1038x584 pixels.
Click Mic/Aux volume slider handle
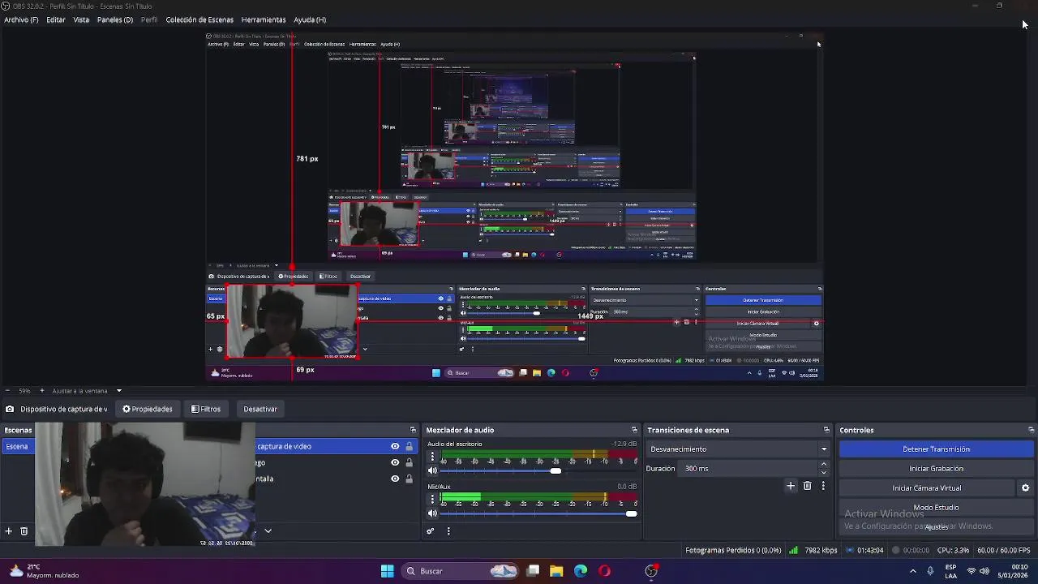[632, 513]
